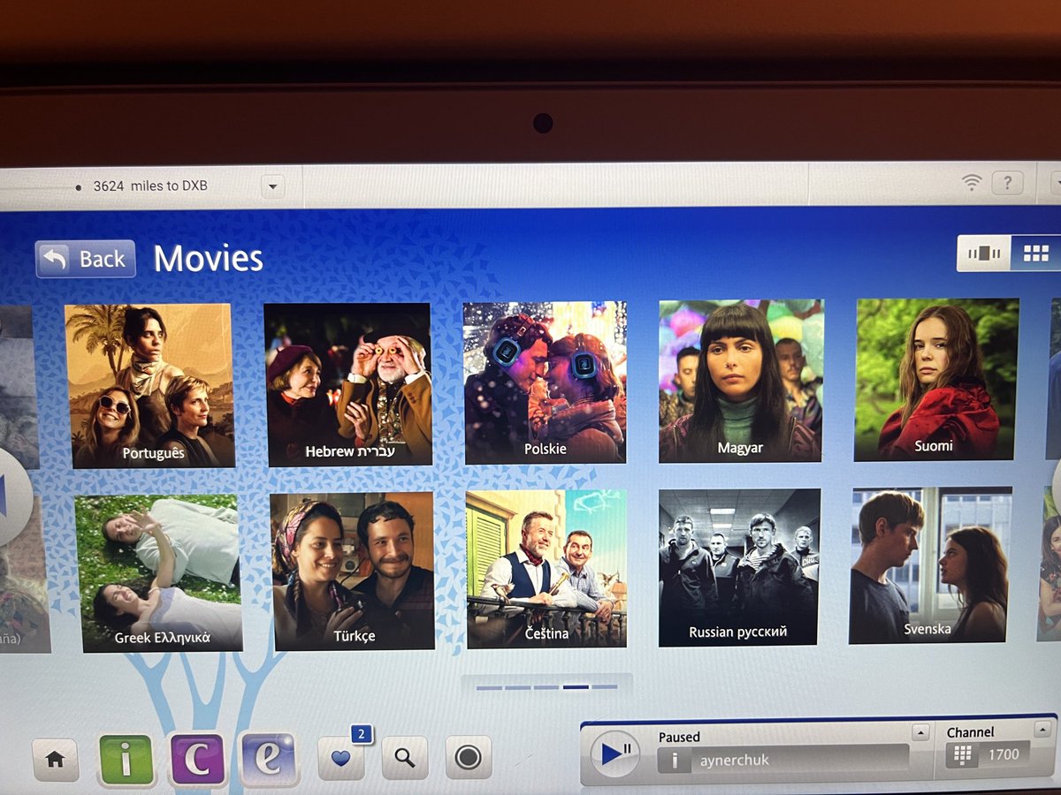The height and width of the screenshot is (795, 1061).
Task: Click the channel number 1700
Action: tap(1004, 754)
